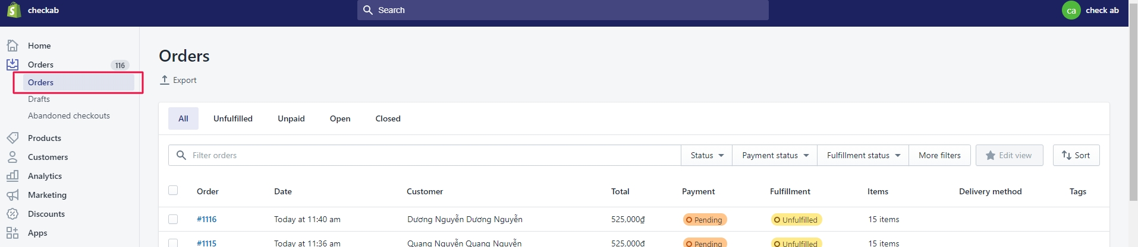The height and width of the screenshot is (247, 1138).
Task: Click the Marketing megaphone icon
Action: pyautogui.click(x=12, y=195)
